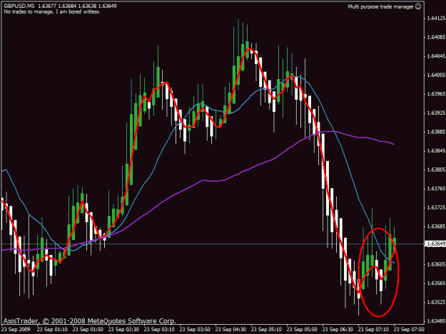
Task: Click price scale label 1.64085
Action: coord(436,37)
